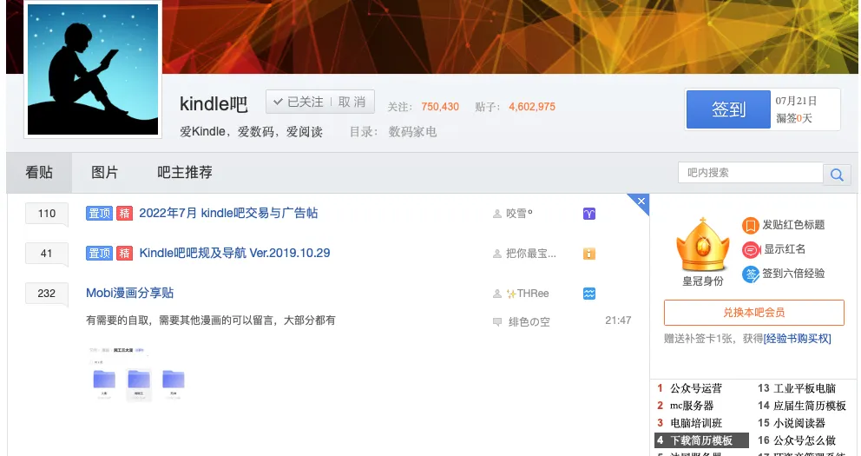Click the blue 签到 sign-in button
861x456 pixels.
728,109
